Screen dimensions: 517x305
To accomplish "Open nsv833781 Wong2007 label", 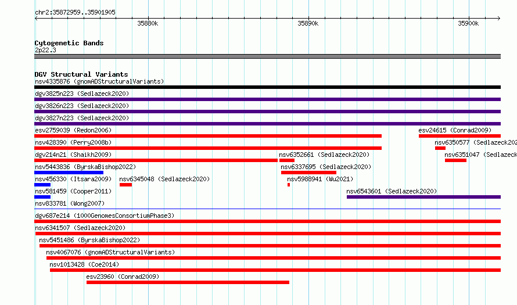I will pos(70,203).
